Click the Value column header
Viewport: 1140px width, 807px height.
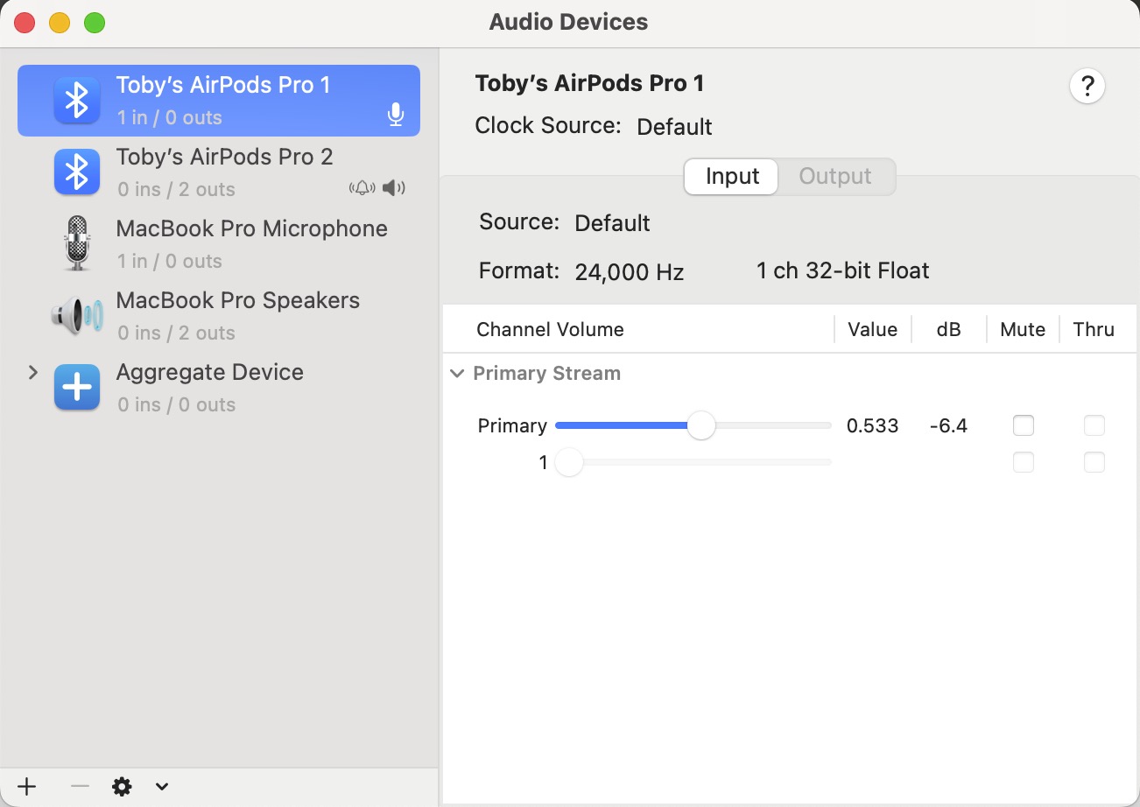pyautogui.click(x=873, y=330)
